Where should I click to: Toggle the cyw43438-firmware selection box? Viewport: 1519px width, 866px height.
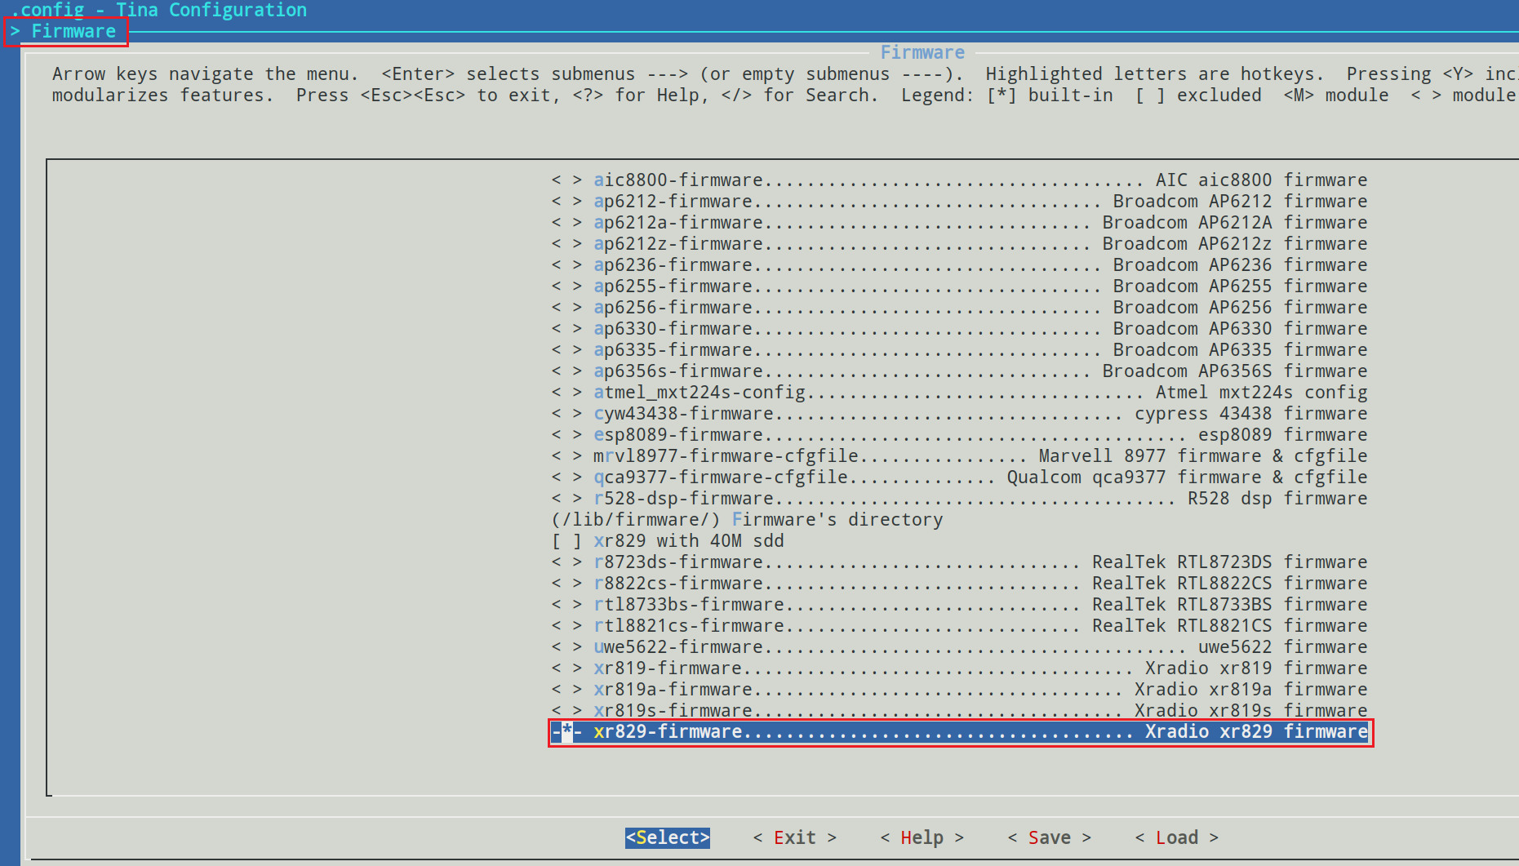click(566, 414)
